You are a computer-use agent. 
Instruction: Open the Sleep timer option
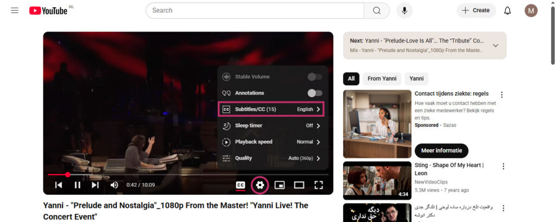(x=271, y=125)
